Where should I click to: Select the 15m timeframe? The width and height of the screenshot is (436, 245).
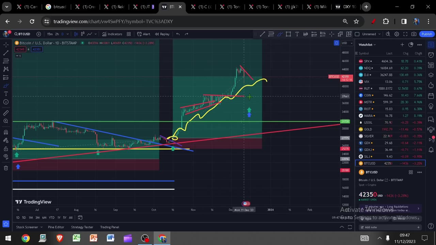click(50, 34)
